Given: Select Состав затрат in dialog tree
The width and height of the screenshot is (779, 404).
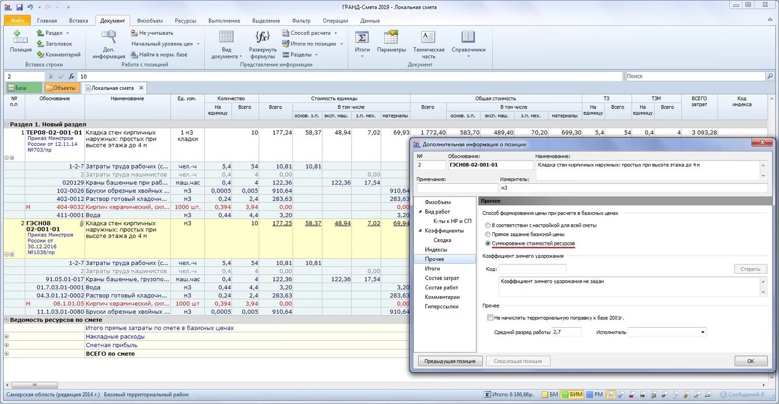Looking at the screenshot, I should 442,278.
